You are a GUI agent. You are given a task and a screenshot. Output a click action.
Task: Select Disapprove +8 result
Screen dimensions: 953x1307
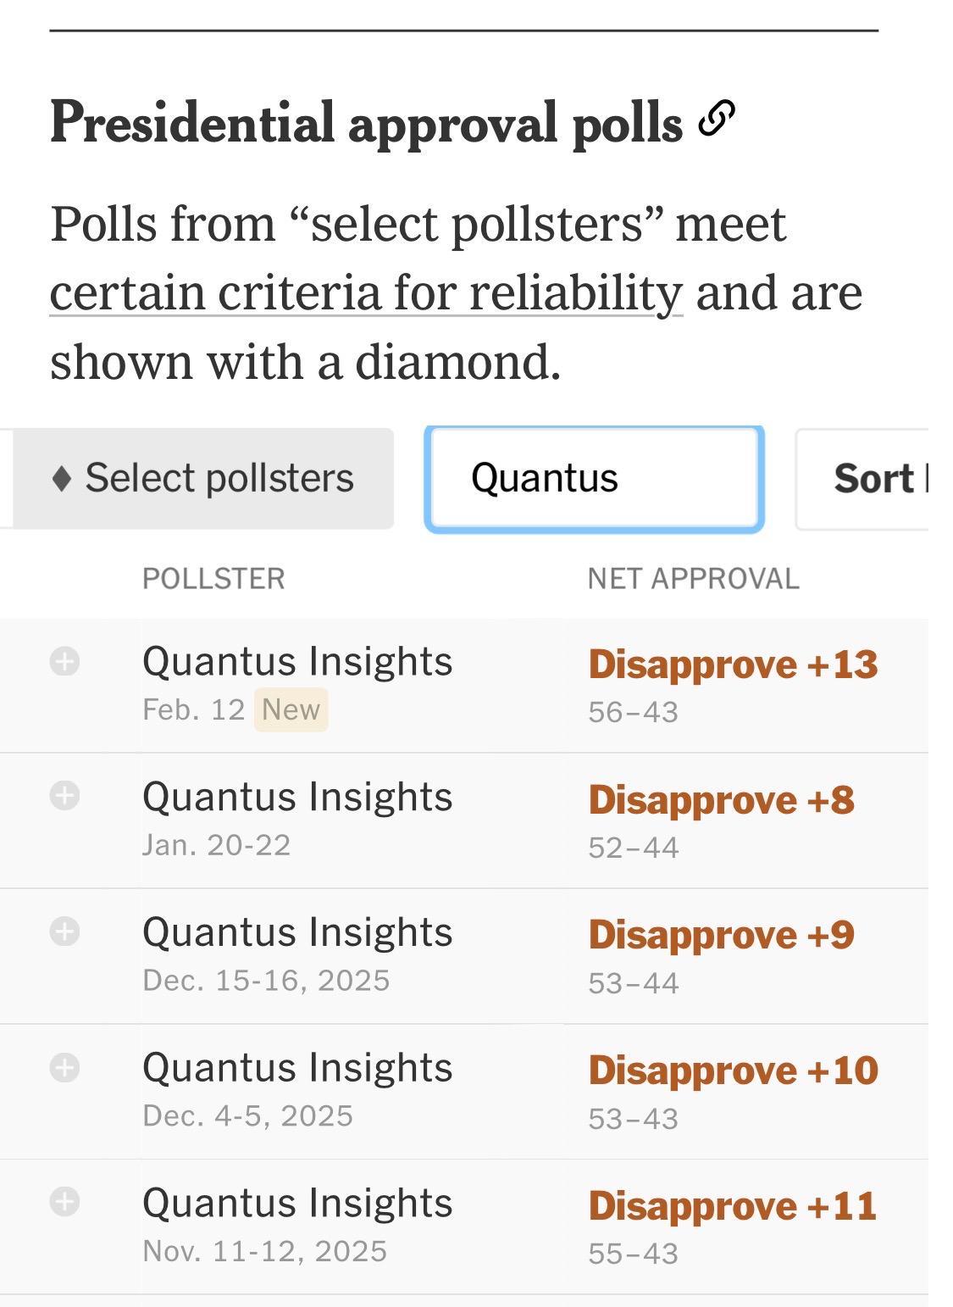tap(722, 800)
